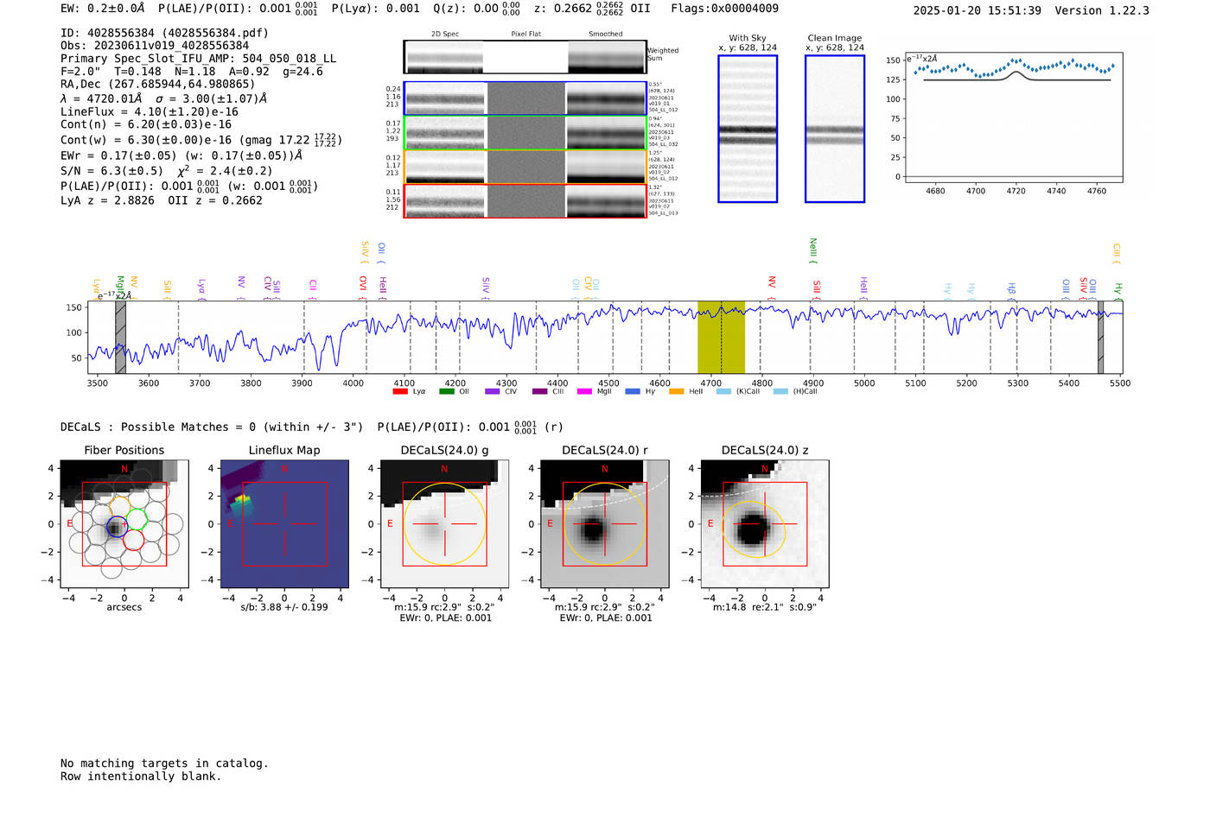Click the LyA z = 2.8826 line
This screenshot has height=823, width=1210.
[x=107, y=200]
